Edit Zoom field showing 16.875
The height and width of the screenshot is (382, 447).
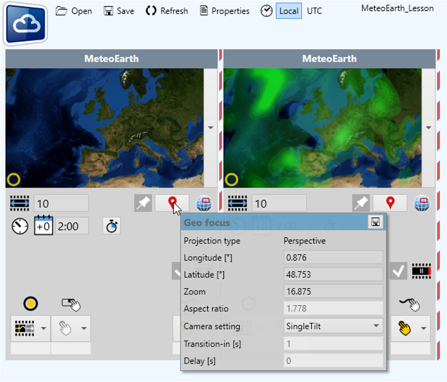[333, 291]
